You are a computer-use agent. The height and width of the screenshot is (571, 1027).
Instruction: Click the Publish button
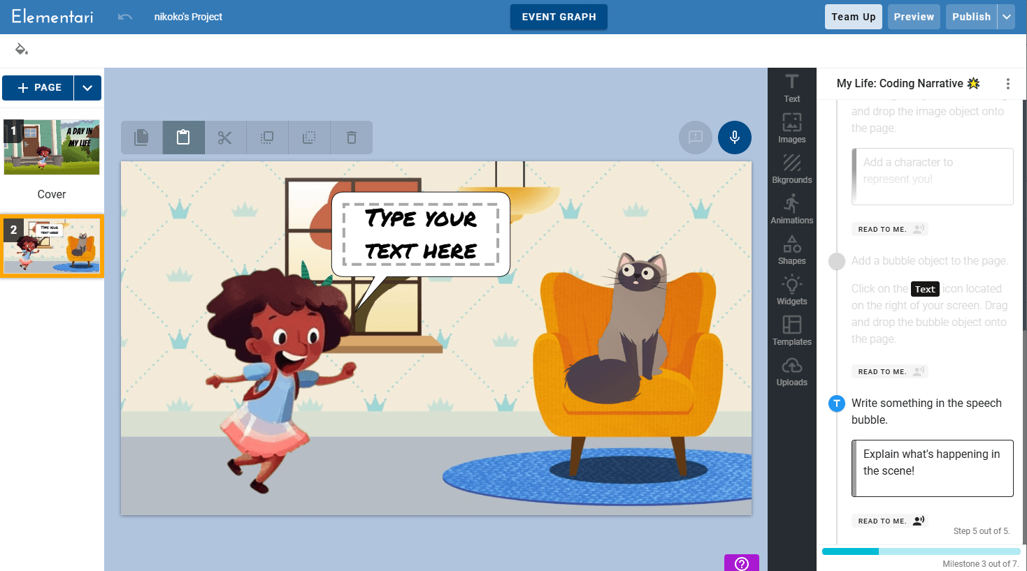tap(972, 17)
